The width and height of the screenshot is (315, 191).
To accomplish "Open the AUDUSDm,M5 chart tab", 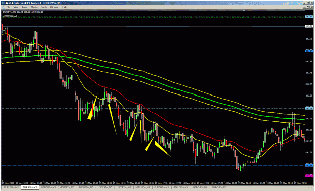I will click(x=86, y=187).
